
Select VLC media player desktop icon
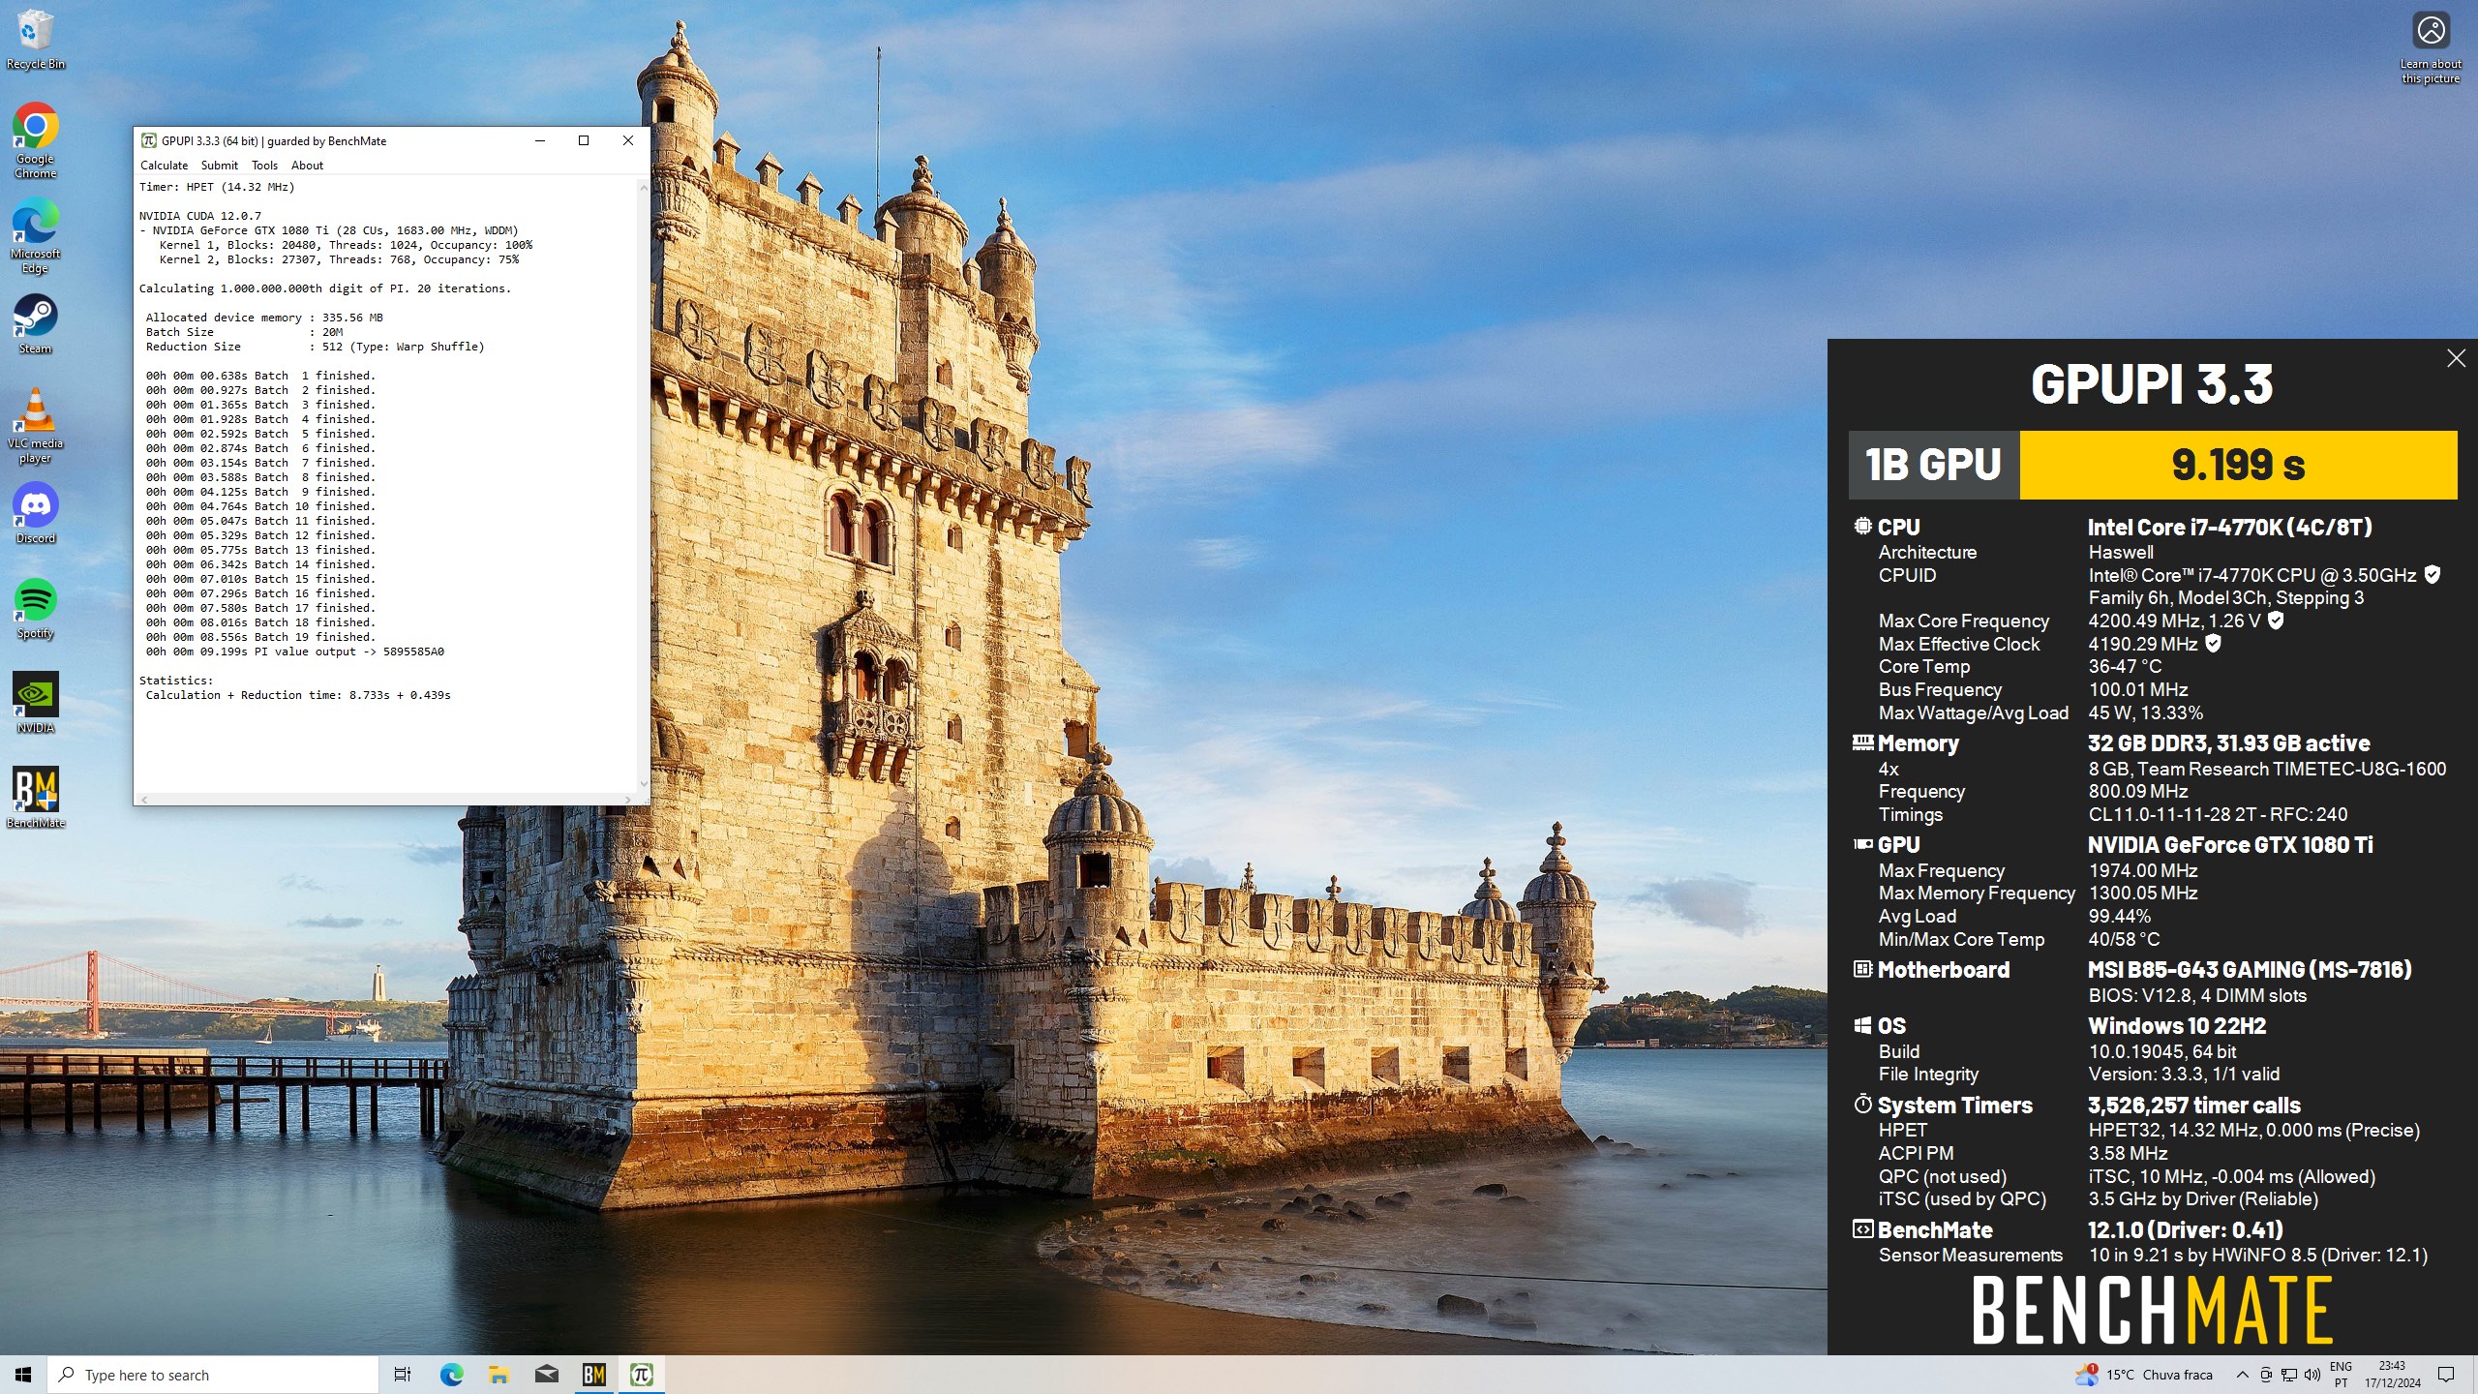[x=35, y=426]
